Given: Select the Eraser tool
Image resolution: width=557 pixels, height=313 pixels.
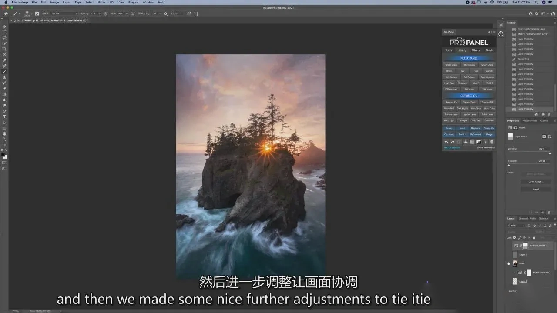Looking at the screenshot, I should pyautogui.click(x=5, y=89).
